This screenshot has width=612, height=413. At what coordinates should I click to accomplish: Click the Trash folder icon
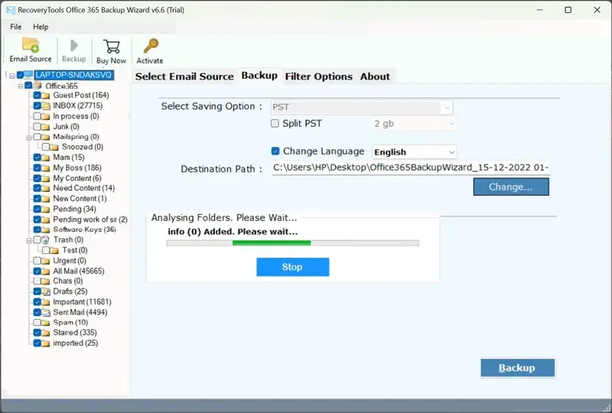[x=46, y=240]
